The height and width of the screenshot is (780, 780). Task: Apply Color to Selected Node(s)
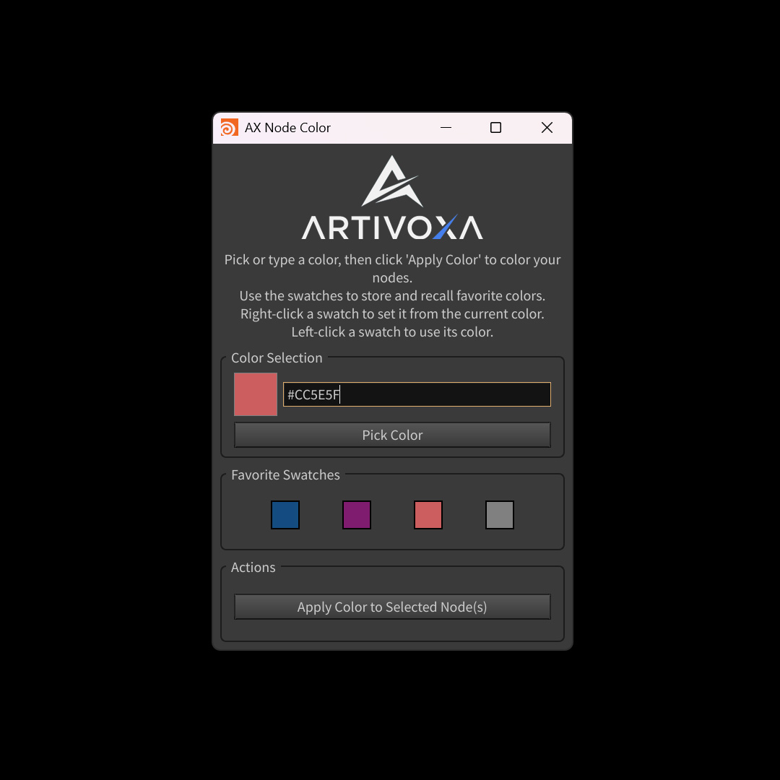tap(392, 607)
